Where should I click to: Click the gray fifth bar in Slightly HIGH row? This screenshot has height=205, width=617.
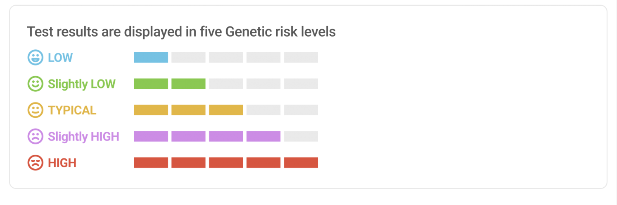coord(301,136)
